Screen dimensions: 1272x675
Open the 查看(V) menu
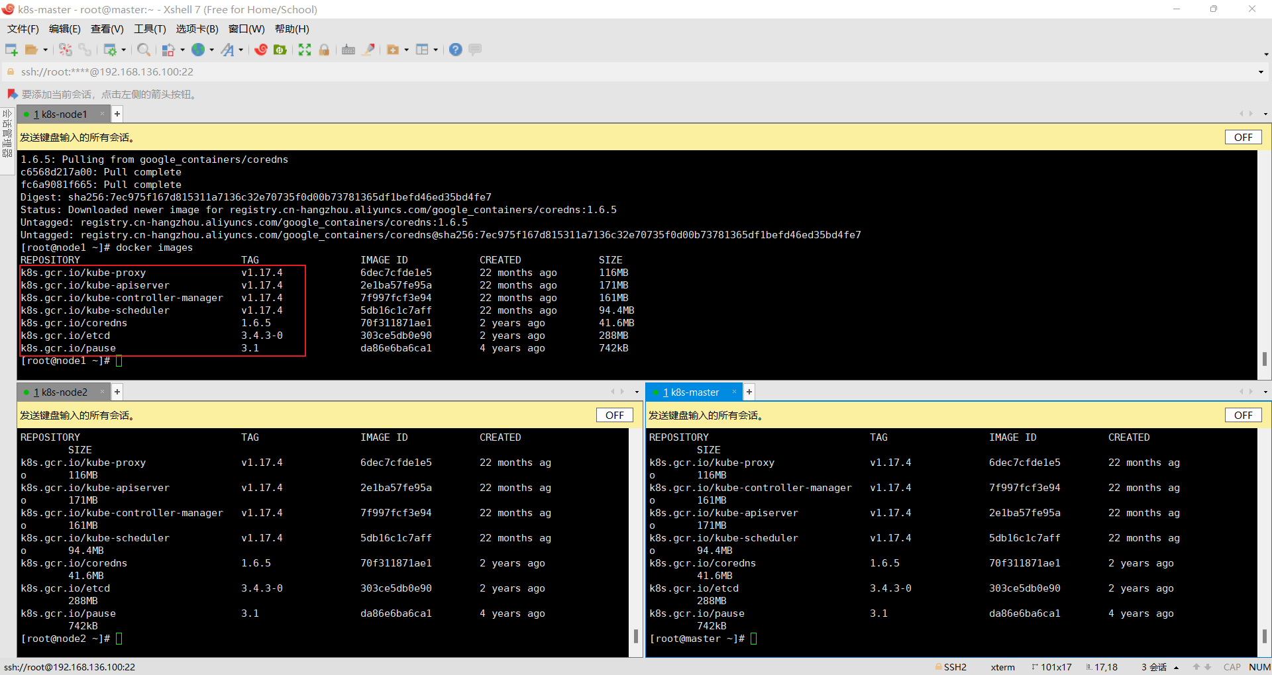(107, 29)
